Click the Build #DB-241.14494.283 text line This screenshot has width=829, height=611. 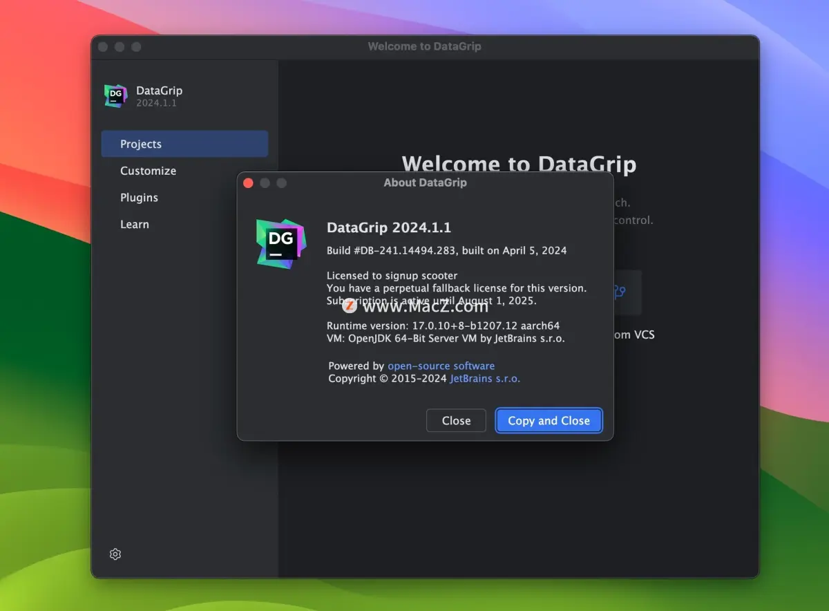tap(447, 251)
